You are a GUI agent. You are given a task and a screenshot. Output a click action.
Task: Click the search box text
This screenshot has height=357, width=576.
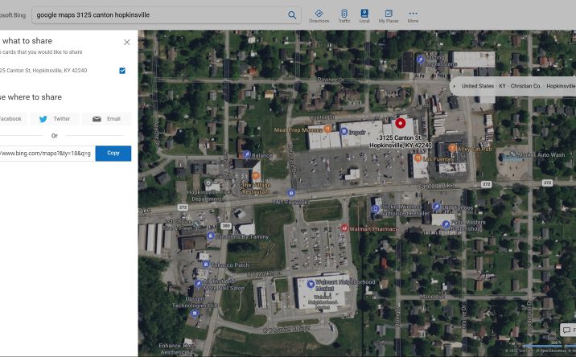pos(93,15)
